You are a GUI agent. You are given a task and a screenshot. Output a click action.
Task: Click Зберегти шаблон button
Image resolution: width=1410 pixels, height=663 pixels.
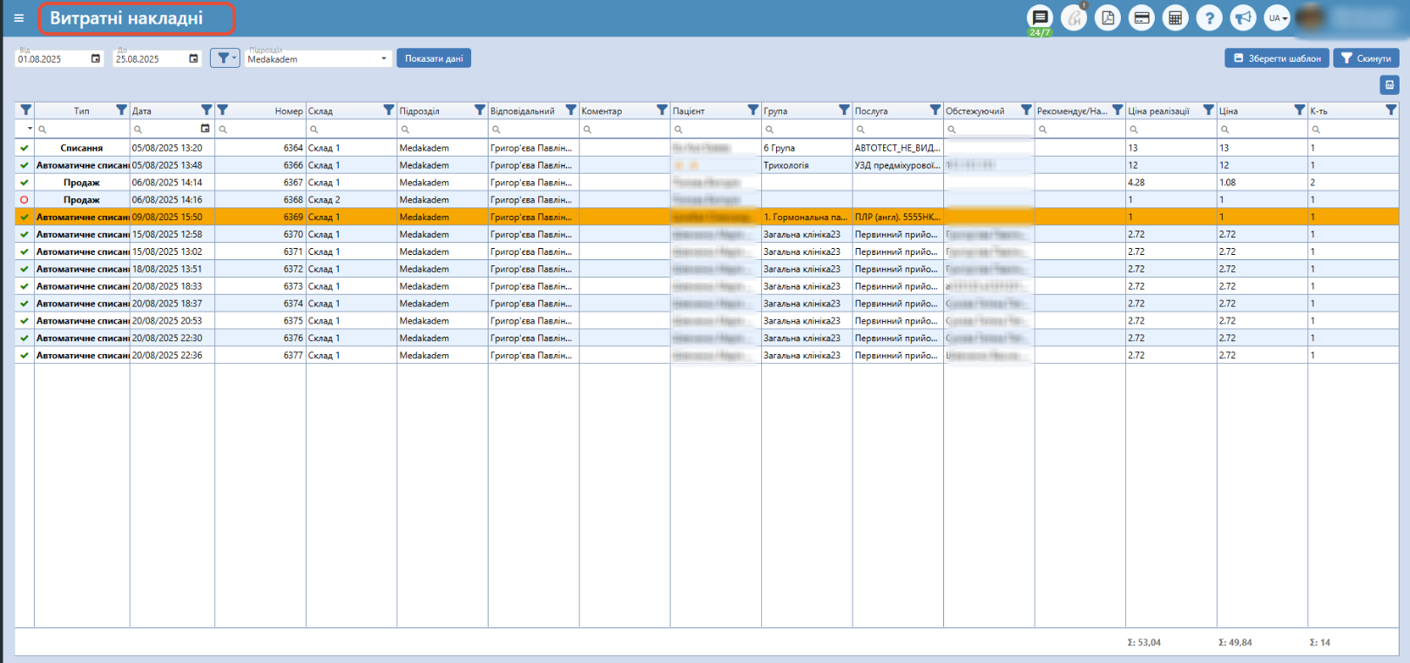1277,58
